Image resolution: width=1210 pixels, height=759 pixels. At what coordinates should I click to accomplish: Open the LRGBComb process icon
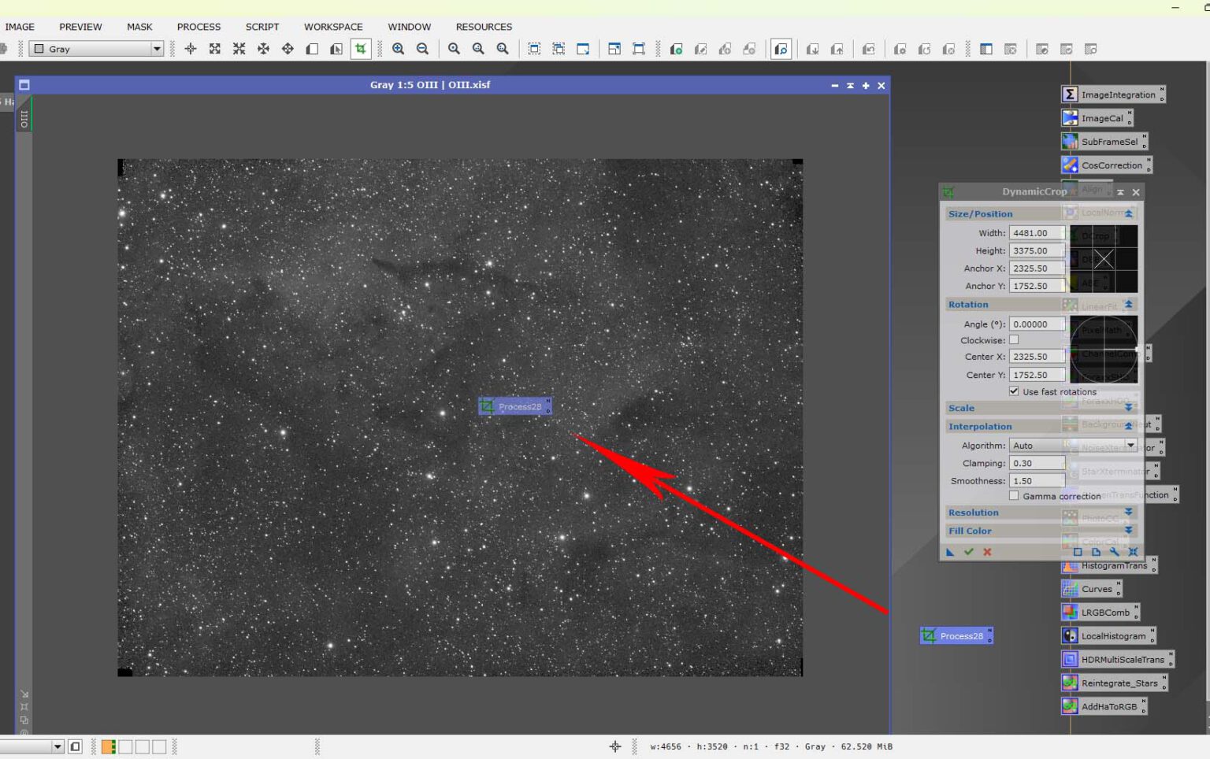[x=1100, y=612]
